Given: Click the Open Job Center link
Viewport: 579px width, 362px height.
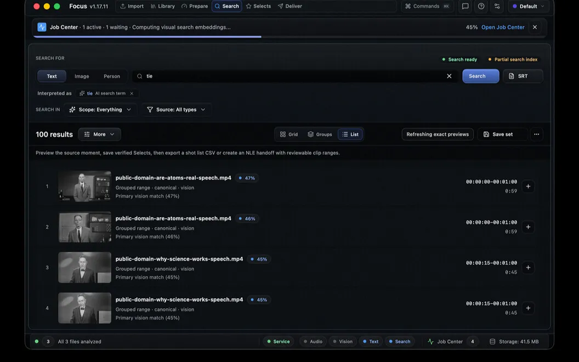Looking at the screenshot, I should (x=503, y=27).
